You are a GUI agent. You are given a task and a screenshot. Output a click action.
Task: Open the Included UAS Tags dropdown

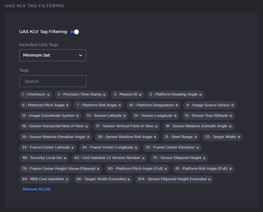coord(53,55)
